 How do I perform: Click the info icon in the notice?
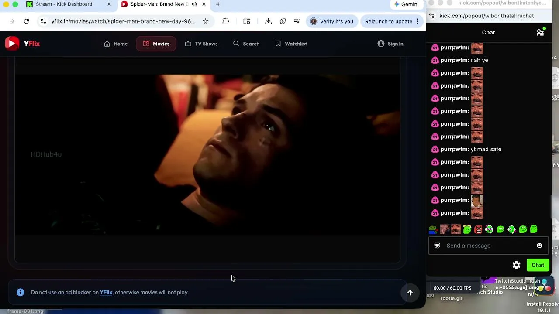21,292
